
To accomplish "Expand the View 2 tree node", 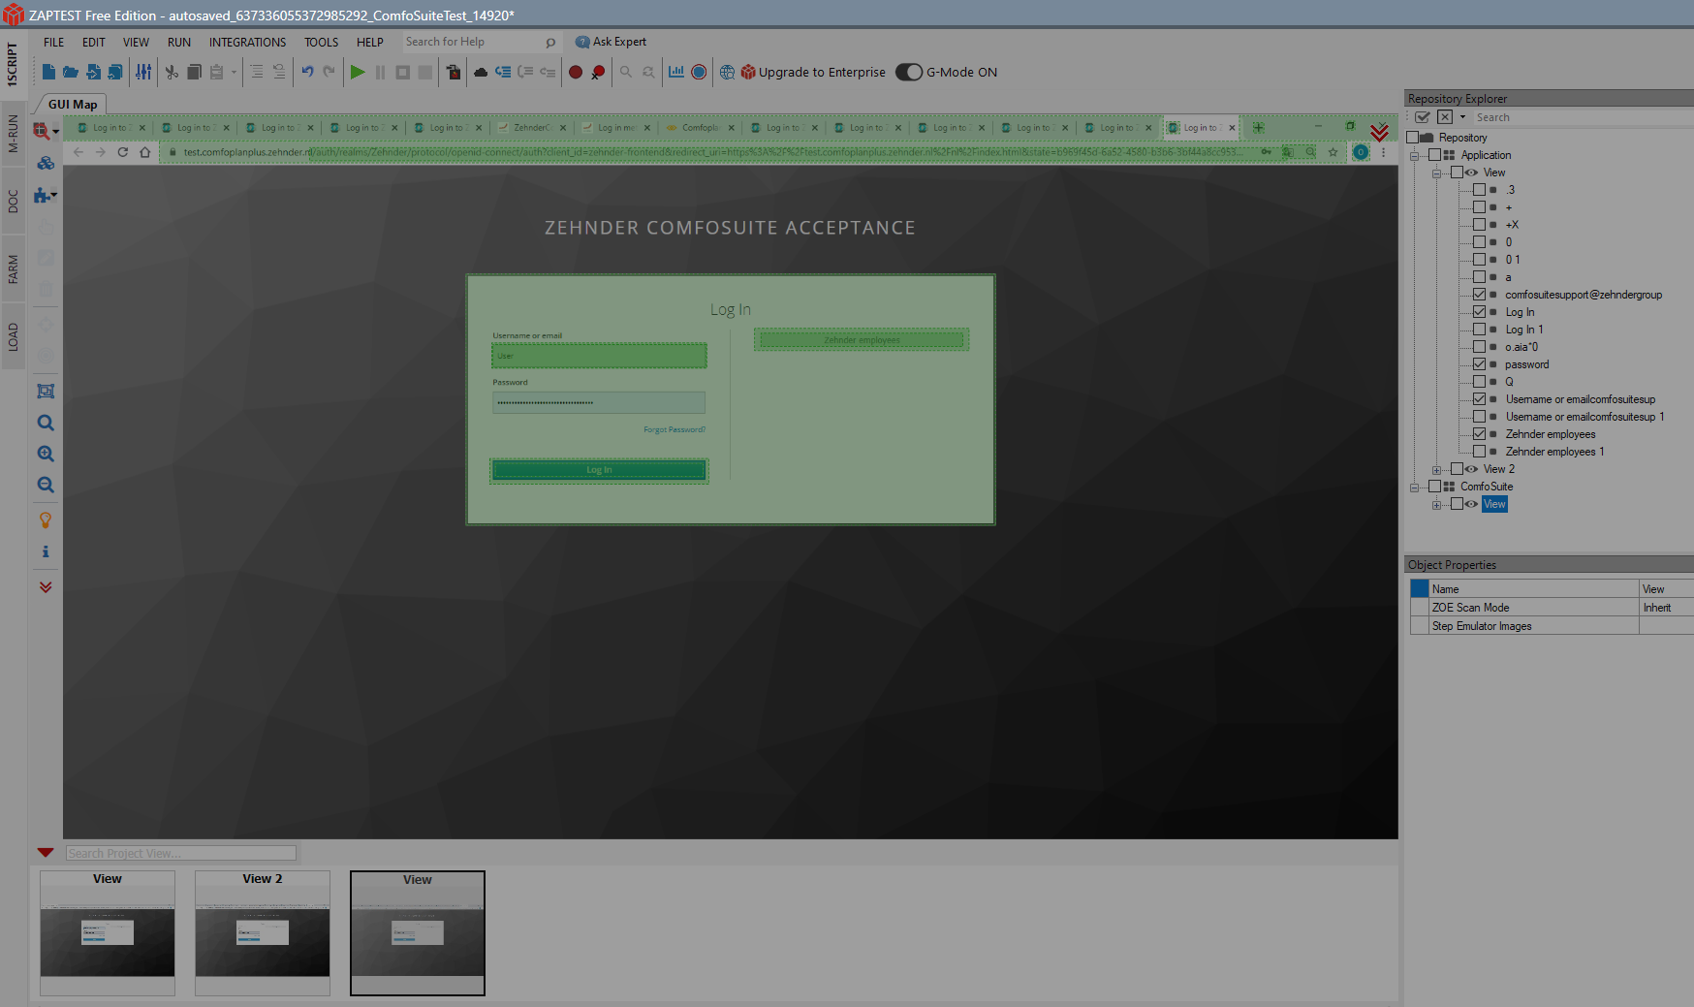I will pos(1436,469).
